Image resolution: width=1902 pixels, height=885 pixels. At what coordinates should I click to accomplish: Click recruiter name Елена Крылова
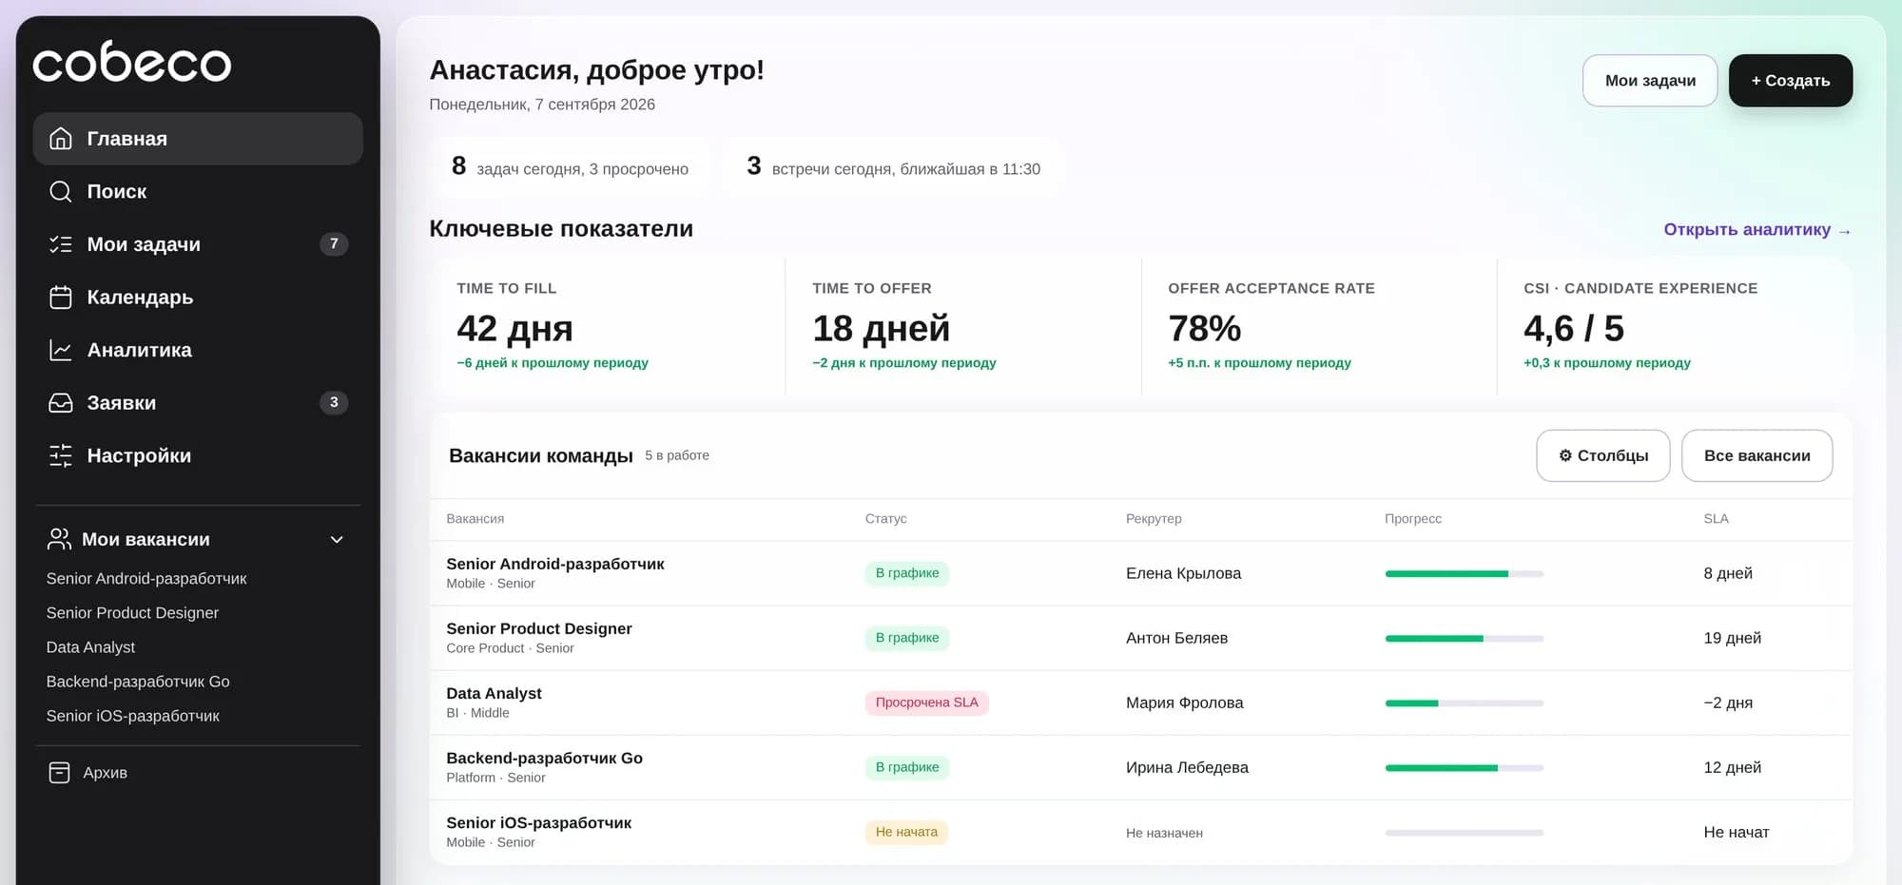1183,573
